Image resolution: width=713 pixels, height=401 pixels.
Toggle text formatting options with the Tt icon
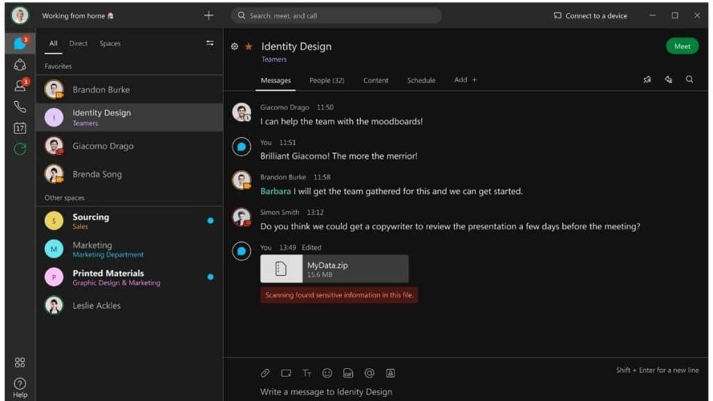(306, 373)
